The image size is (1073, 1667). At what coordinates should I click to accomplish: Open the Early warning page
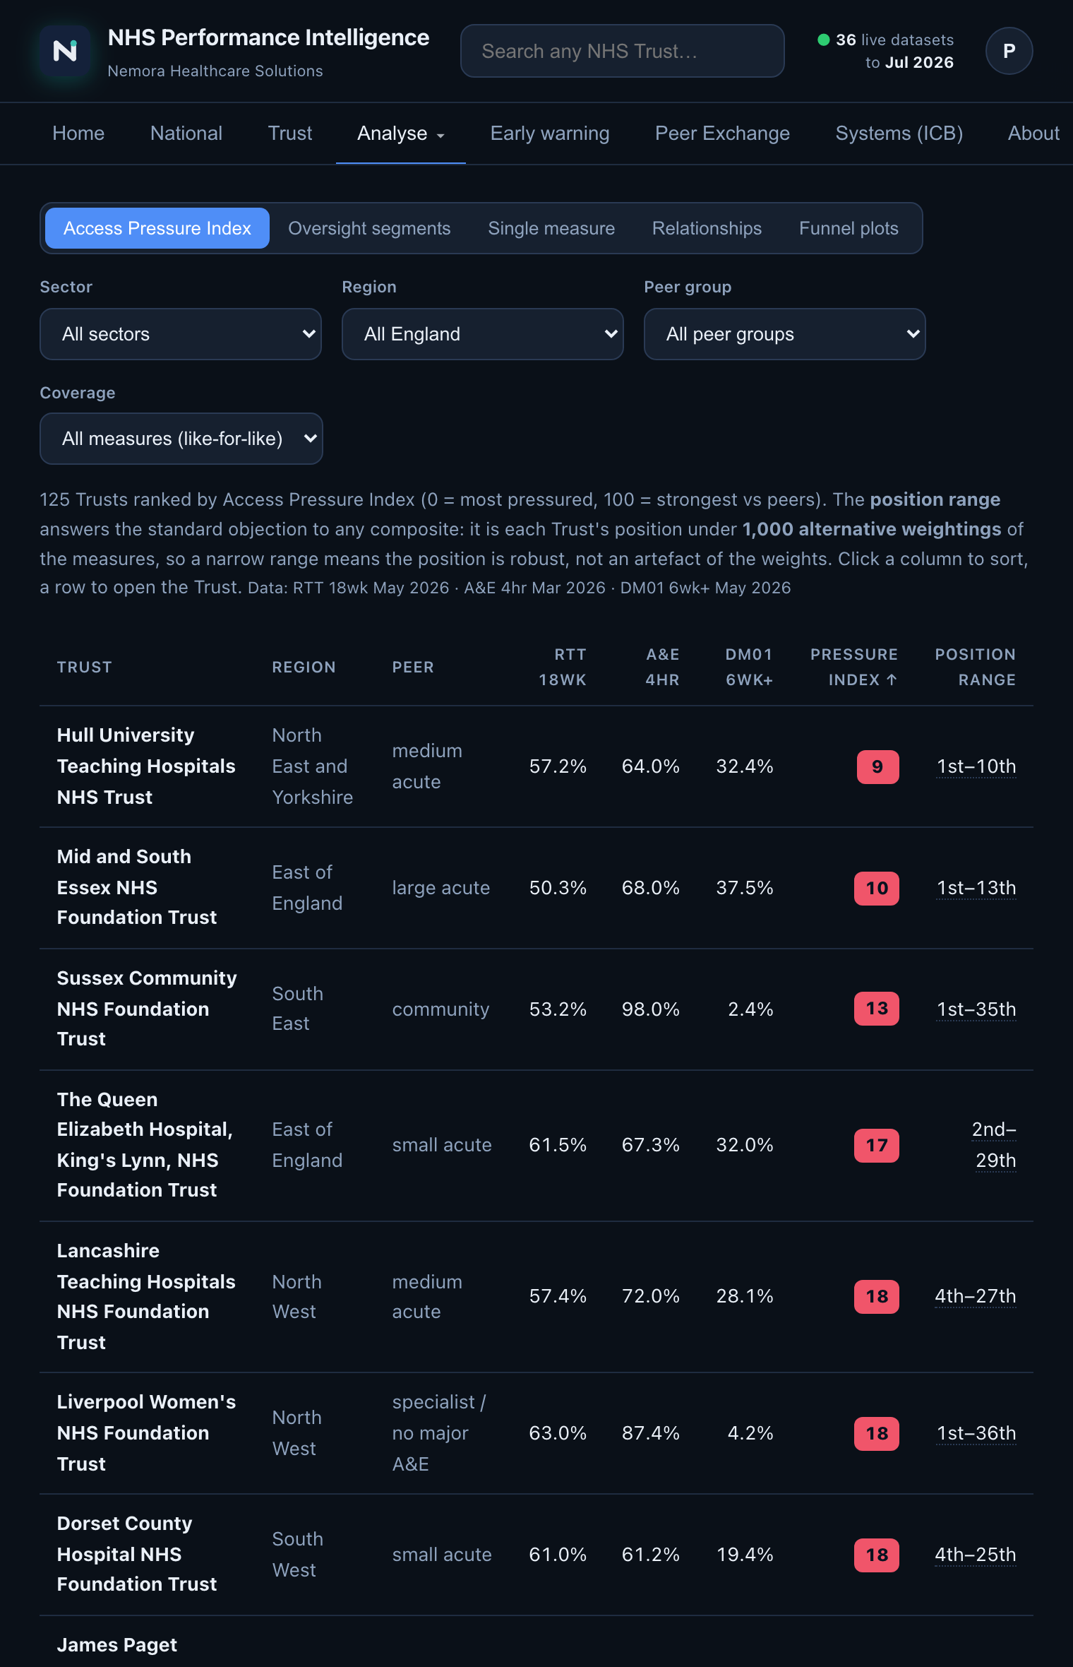click(550, 133)
